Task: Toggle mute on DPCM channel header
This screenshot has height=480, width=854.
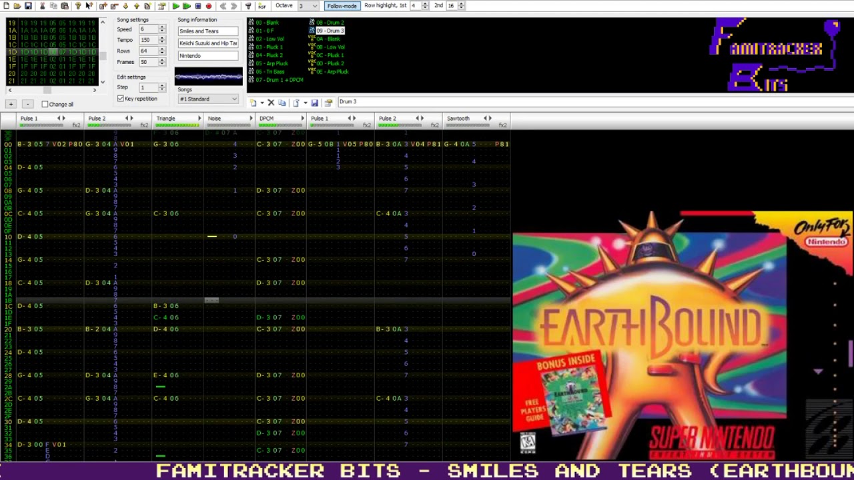Action: (266, 119)
